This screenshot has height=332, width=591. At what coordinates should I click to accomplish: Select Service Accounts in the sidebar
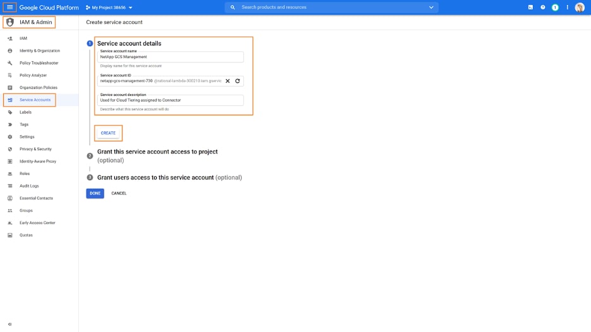pos(35,100)
